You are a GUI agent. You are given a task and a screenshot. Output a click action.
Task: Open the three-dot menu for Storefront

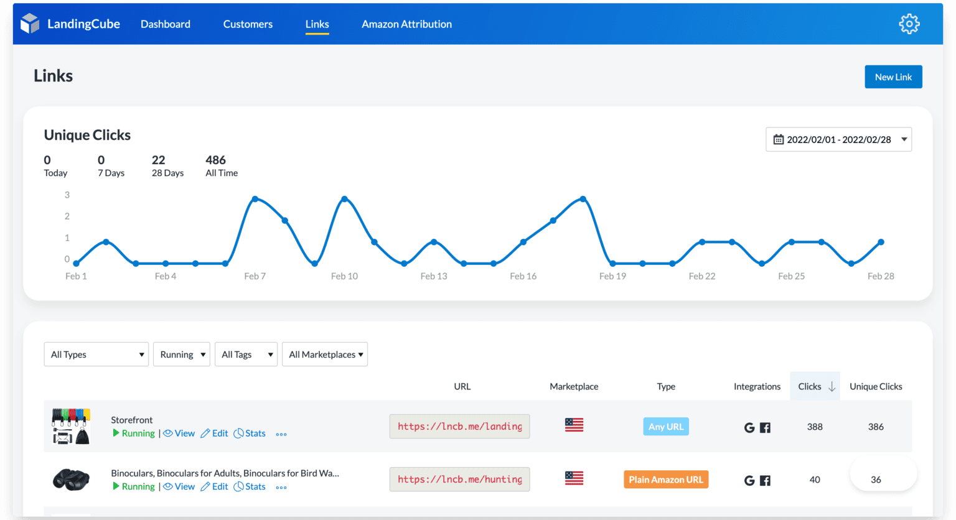click(x=281, y=434)
